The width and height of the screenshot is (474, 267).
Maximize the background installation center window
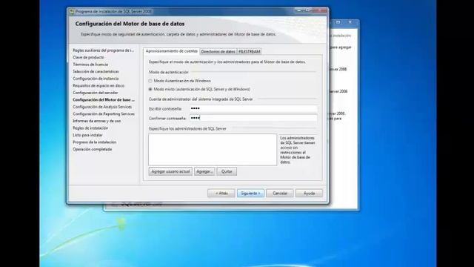(x=338, y=22)
